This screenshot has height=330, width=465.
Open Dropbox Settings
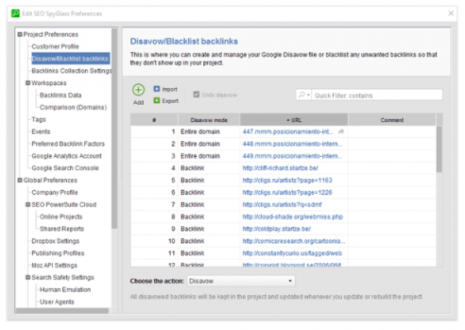(55, 241)
